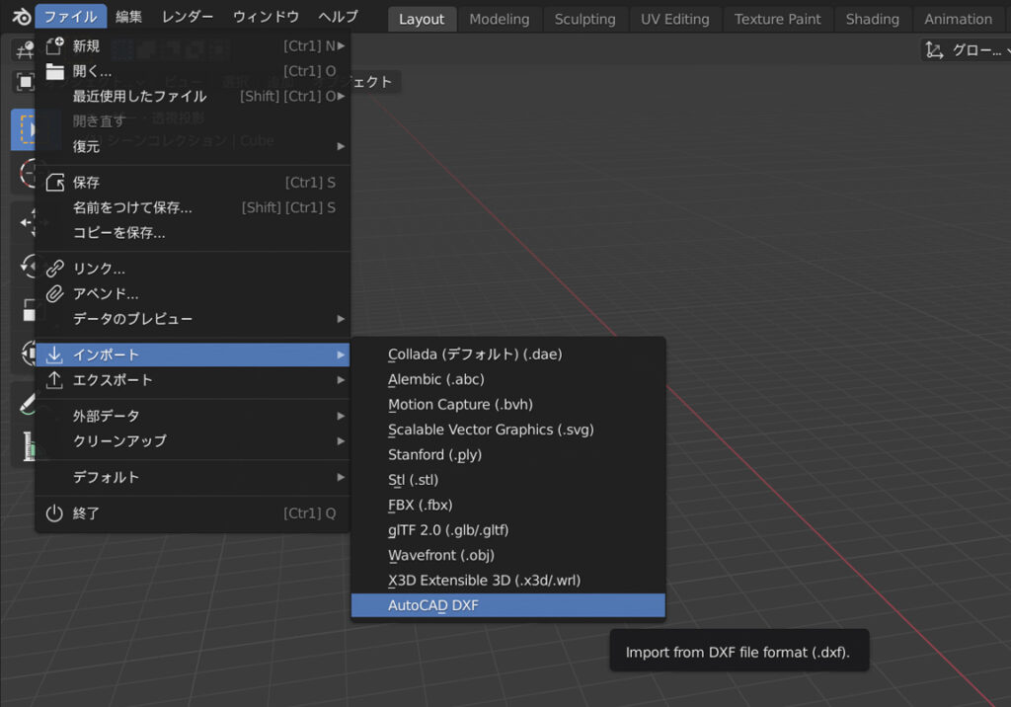Choose 名前をつけて保存…
The image size is (1011, 707).
[x=193, y=207]
